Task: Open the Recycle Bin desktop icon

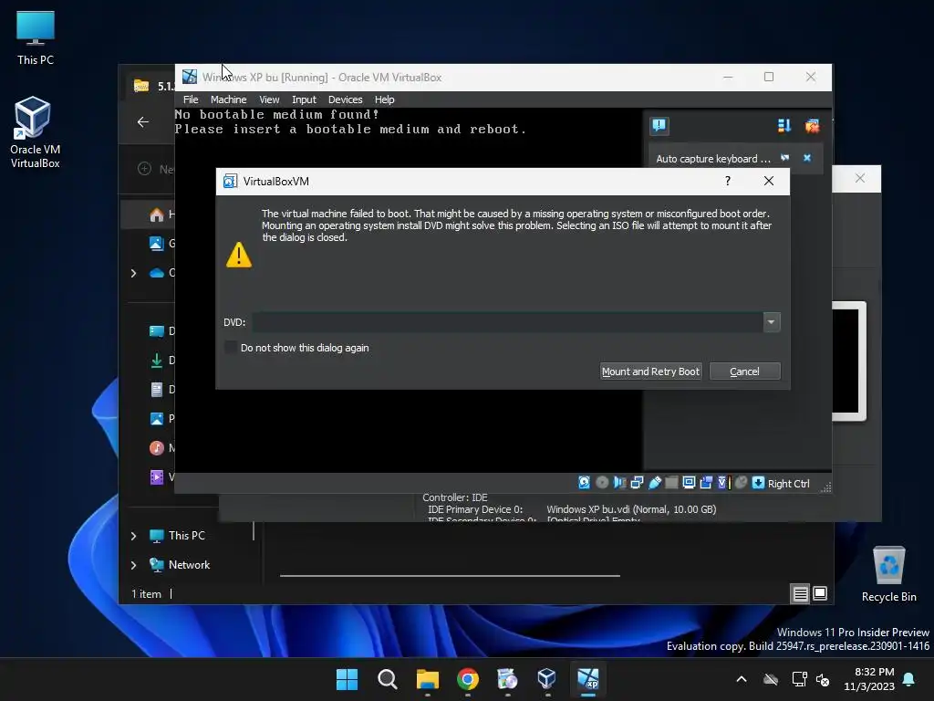Action: click(888, 573)
